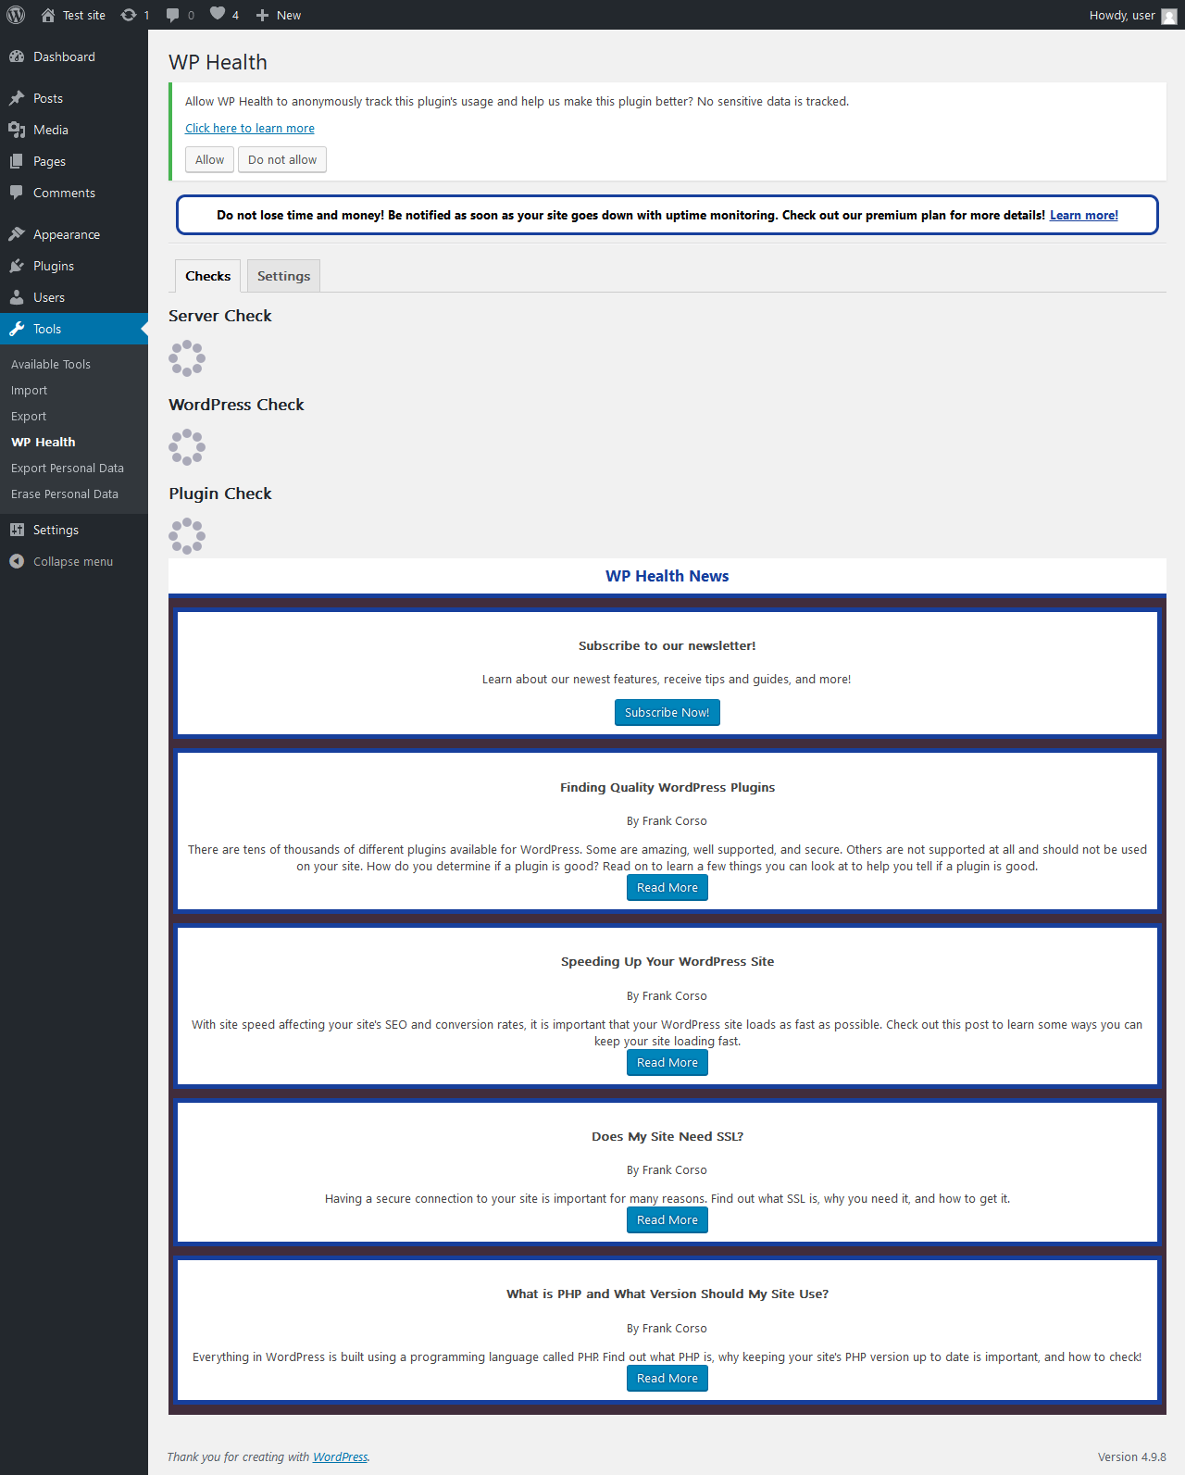Click the Subscribe to our newsletter! heading
Screen dimensions: 1185x1475
point(667,645)
